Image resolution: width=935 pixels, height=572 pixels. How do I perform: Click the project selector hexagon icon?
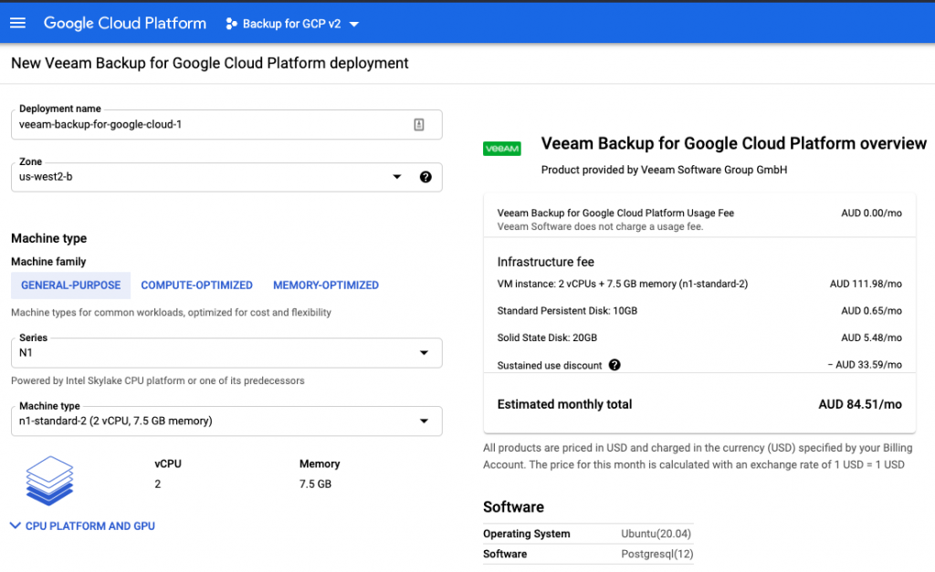point(231,24)
